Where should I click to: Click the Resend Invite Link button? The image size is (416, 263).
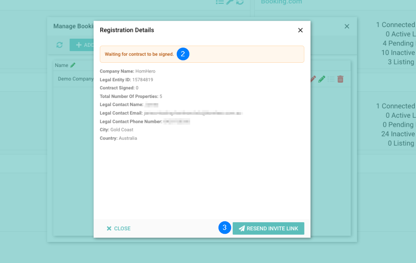point(268,229)
